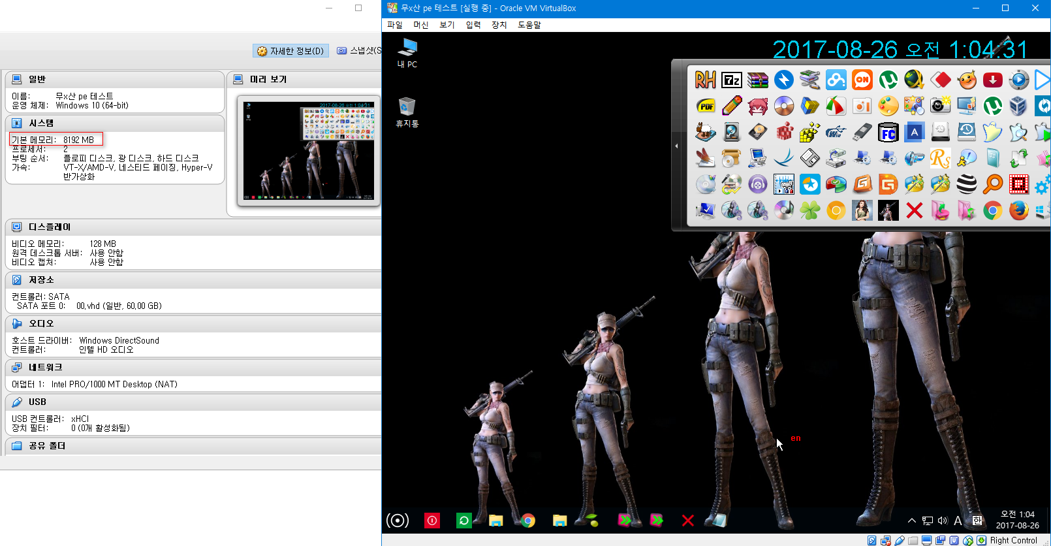Screen dimensions: 1051x546
Task: Open the woman portrait wallpaper icon
Action: click(x=862, y=210)
